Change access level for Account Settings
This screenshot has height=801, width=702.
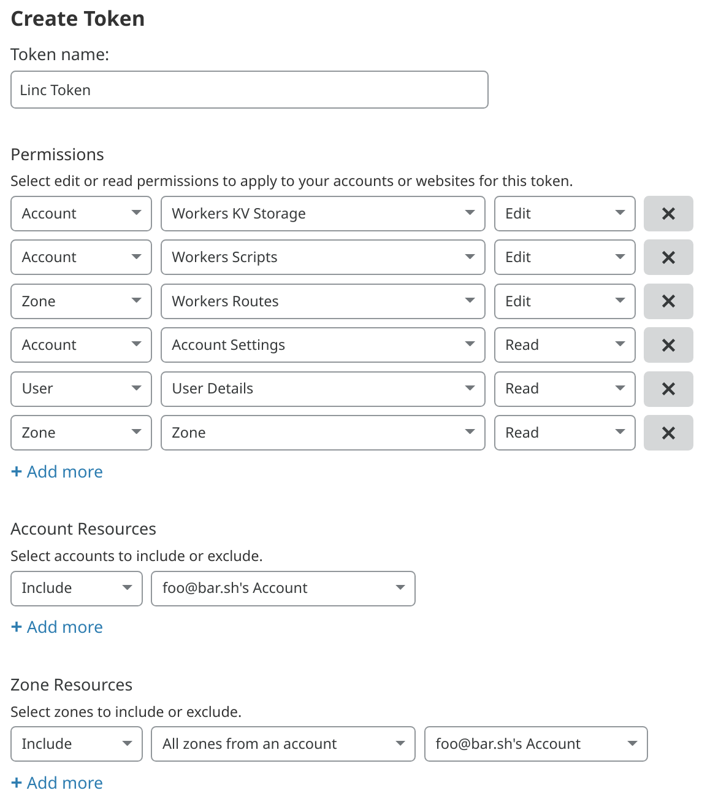(565, 345)
